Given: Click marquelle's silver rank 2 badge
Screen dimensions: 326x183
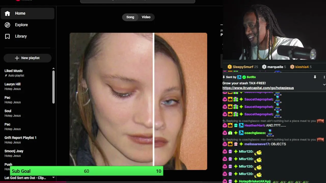Looking at the screenshot, I should tap(264, 67).
